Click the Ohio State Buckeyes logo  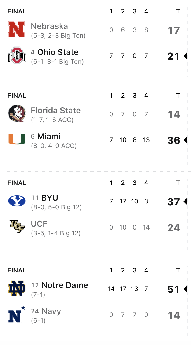(x=17, y=55)
